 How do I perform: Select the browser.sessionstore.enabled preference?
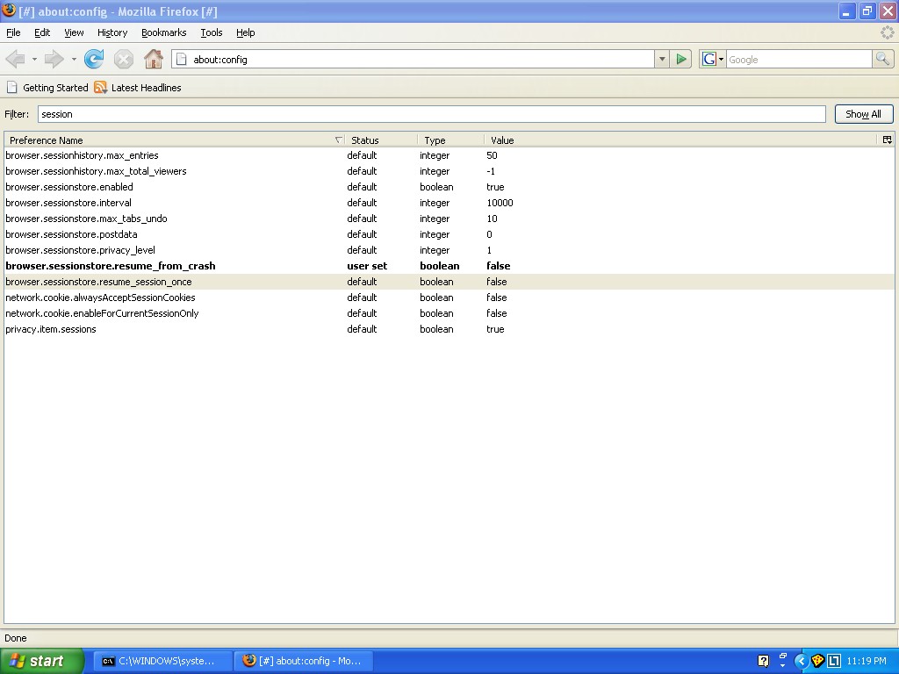[449, 187]
